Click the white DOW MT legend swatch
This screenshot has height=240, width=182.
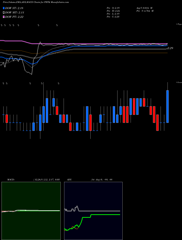click(x=4, y=13)
